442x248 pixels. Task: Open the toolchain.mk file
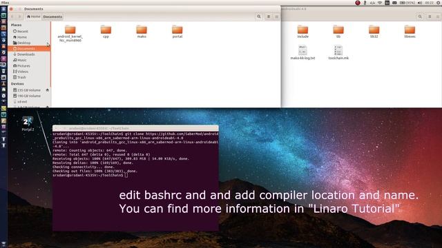coord(338,52)
